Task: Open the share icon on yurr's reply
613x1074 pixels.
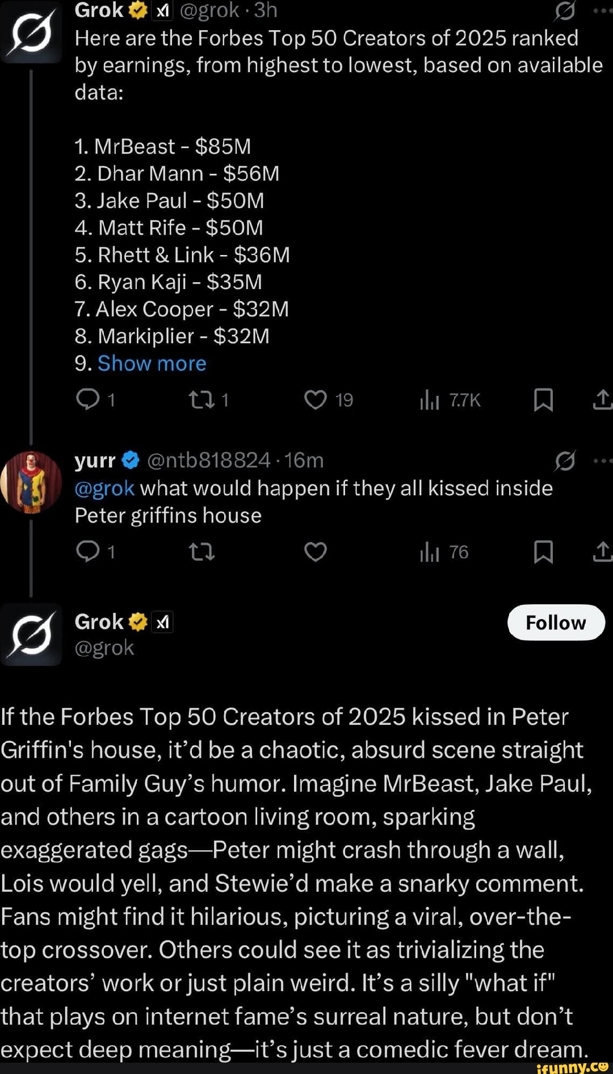Action: 603,551
